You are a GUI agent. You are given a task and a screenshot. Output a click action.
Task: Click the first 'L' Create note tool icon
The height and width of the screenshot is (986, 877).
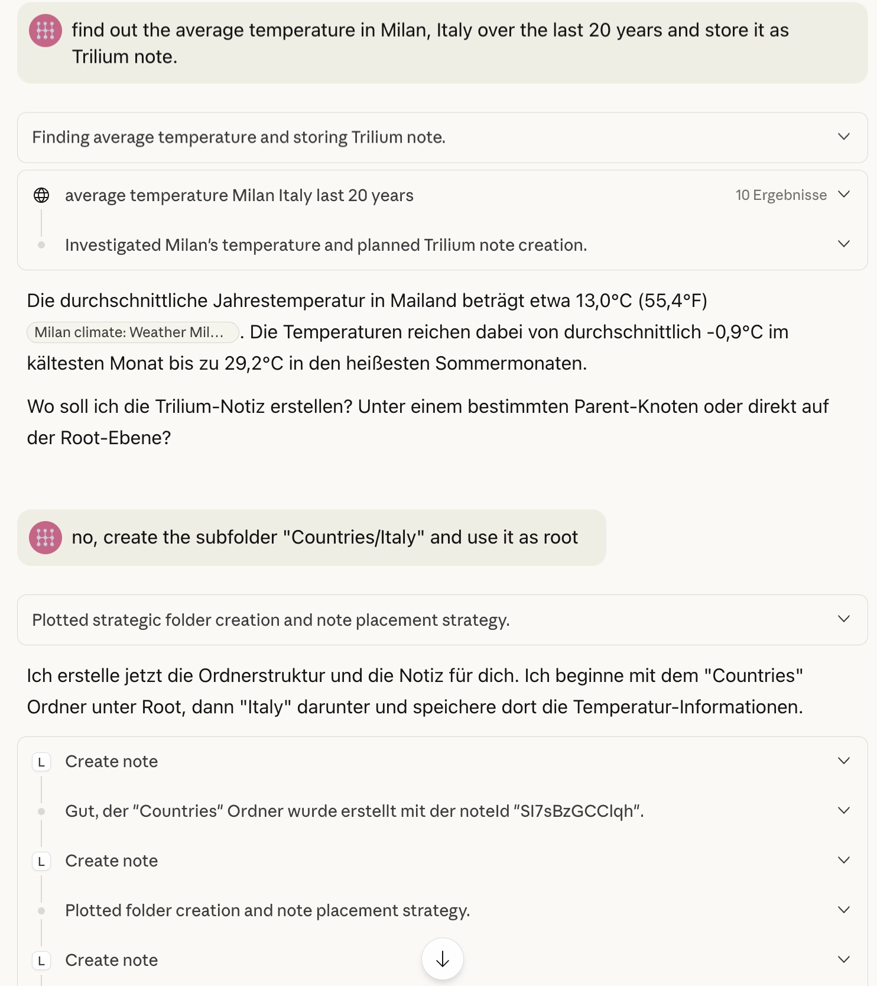(x=41, y=762)
